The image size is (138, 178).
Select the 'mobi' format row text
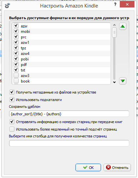tap(25, 32)
